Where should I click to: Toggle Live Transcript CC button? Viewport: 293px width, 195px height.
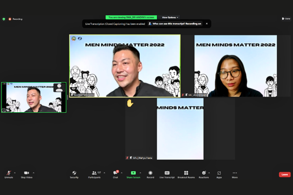(167, 174)
